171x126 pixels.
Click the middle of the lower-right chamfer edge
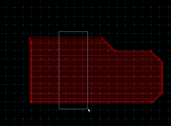pos(157,98)
